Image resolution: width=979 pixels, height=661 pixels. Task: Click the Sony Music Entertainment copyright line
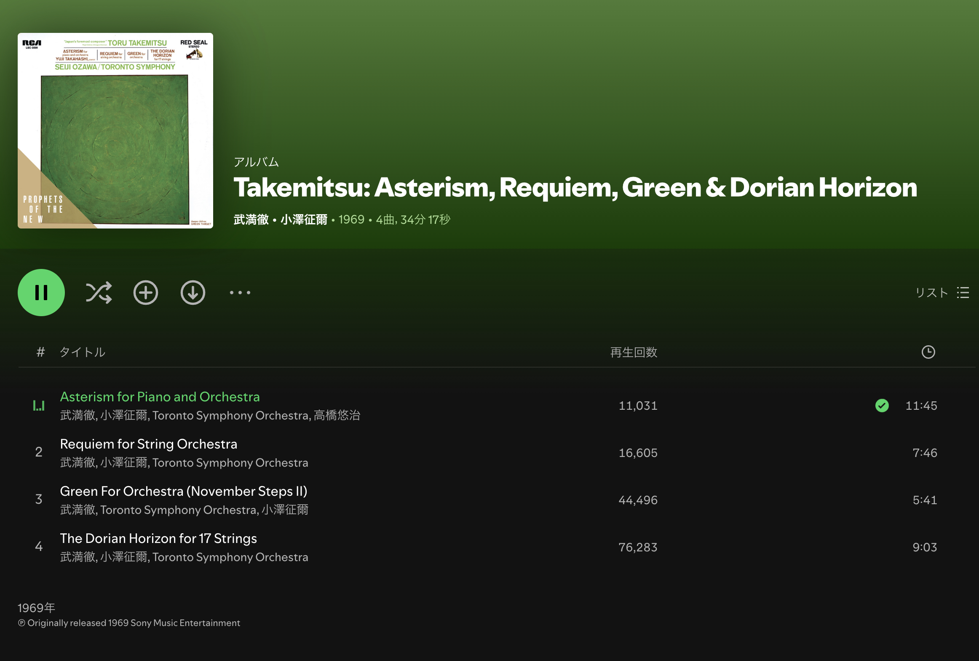pos(129,623)
